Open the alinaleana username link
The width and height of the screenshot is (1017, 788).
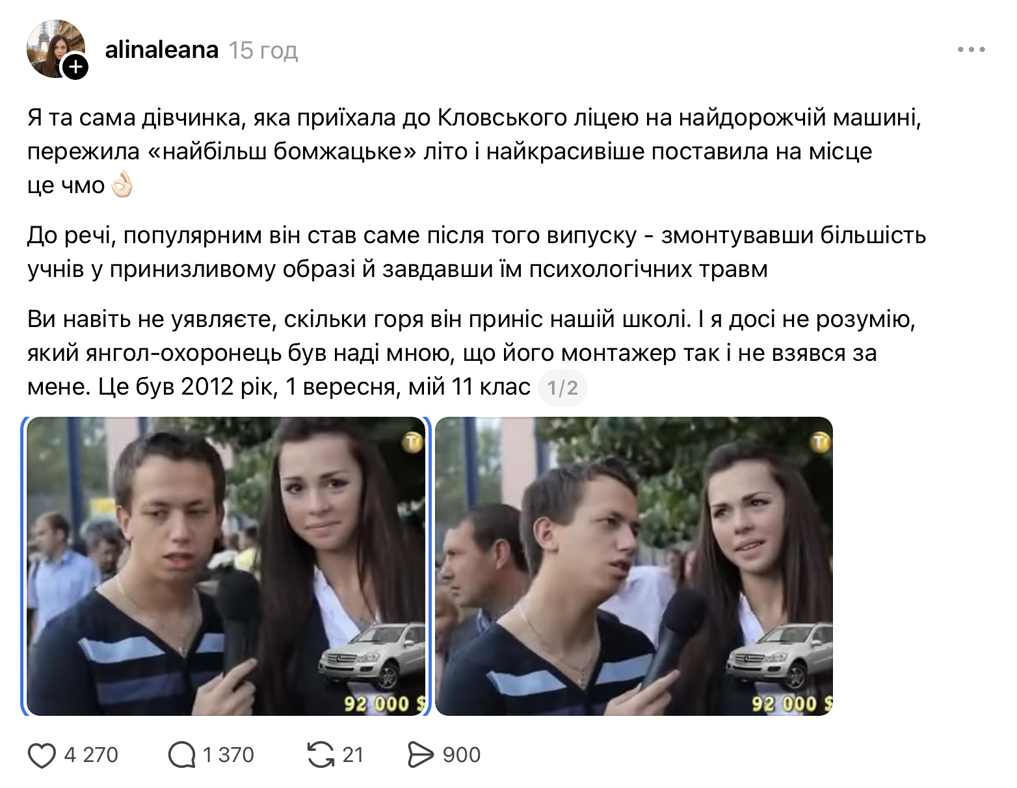coord(161,50)
